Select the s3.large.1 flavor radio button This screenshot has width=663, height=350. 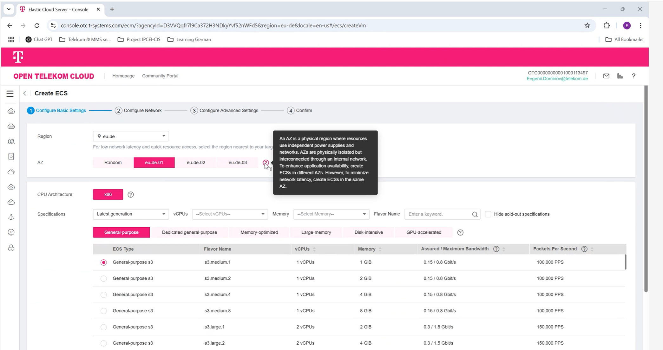tap(103, 327)
